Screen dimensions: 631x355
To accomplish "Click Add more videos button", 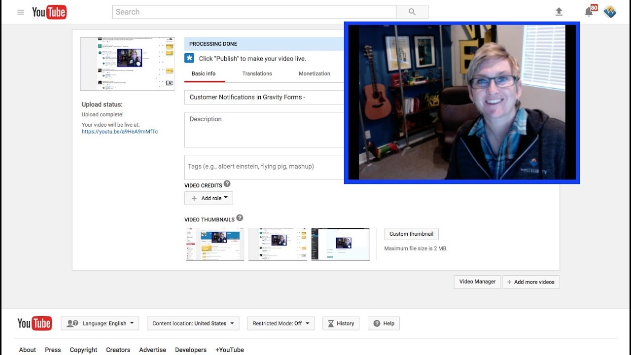I will 531,282.
